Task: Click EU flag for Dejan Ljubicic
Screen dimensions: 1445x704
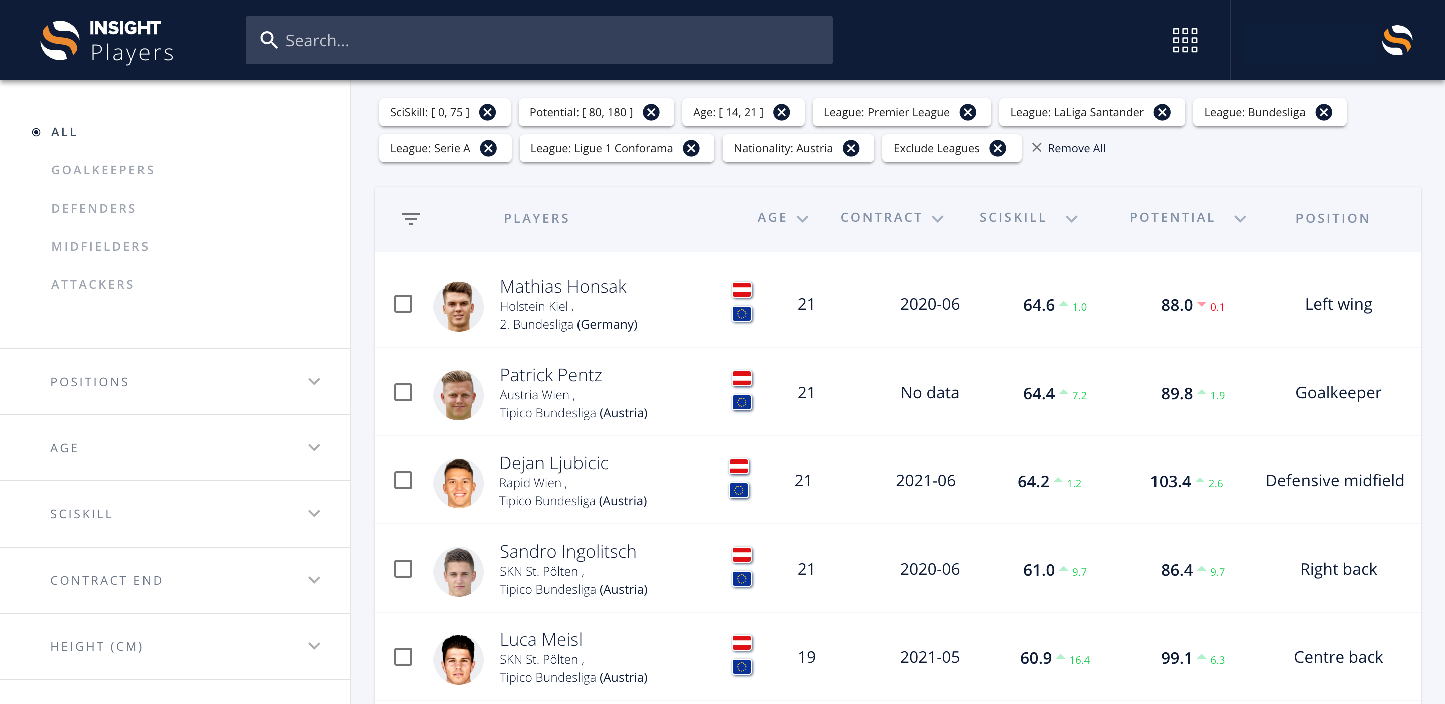Action: 738,490
